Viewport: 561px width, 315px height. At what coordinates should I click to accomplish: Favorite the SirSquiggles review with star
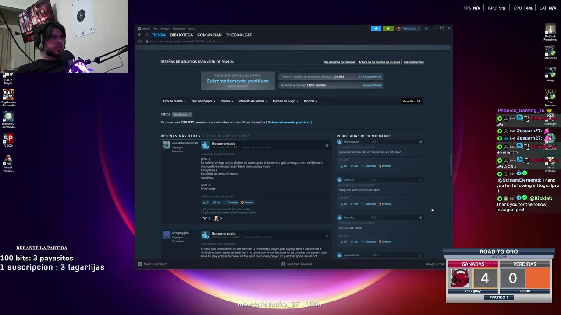point(327,235)
